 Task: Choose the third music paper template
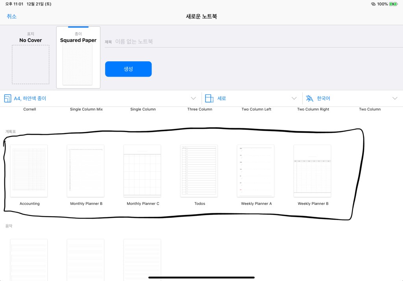click(x=142, y=259)
